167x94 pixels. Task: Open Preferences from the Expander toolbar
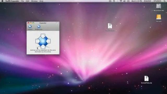(x=39, y=27)
